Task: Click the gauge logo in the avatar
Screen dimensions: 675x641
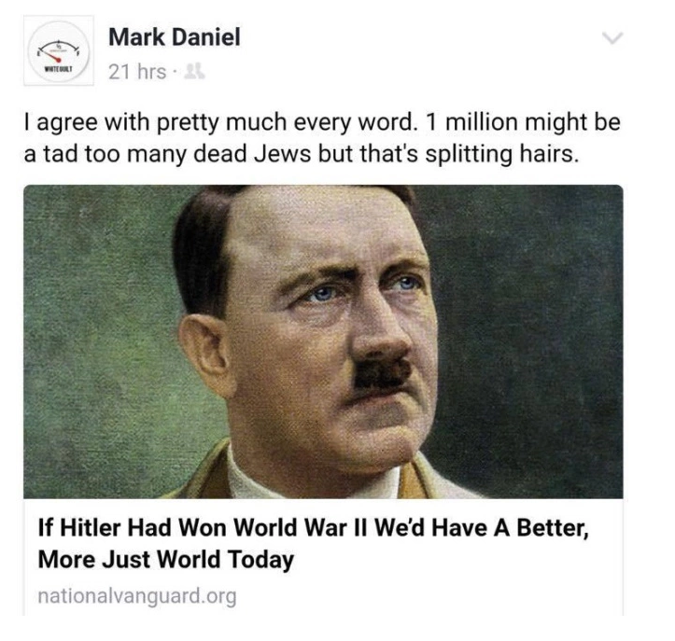Action: [x=59, y=50]
